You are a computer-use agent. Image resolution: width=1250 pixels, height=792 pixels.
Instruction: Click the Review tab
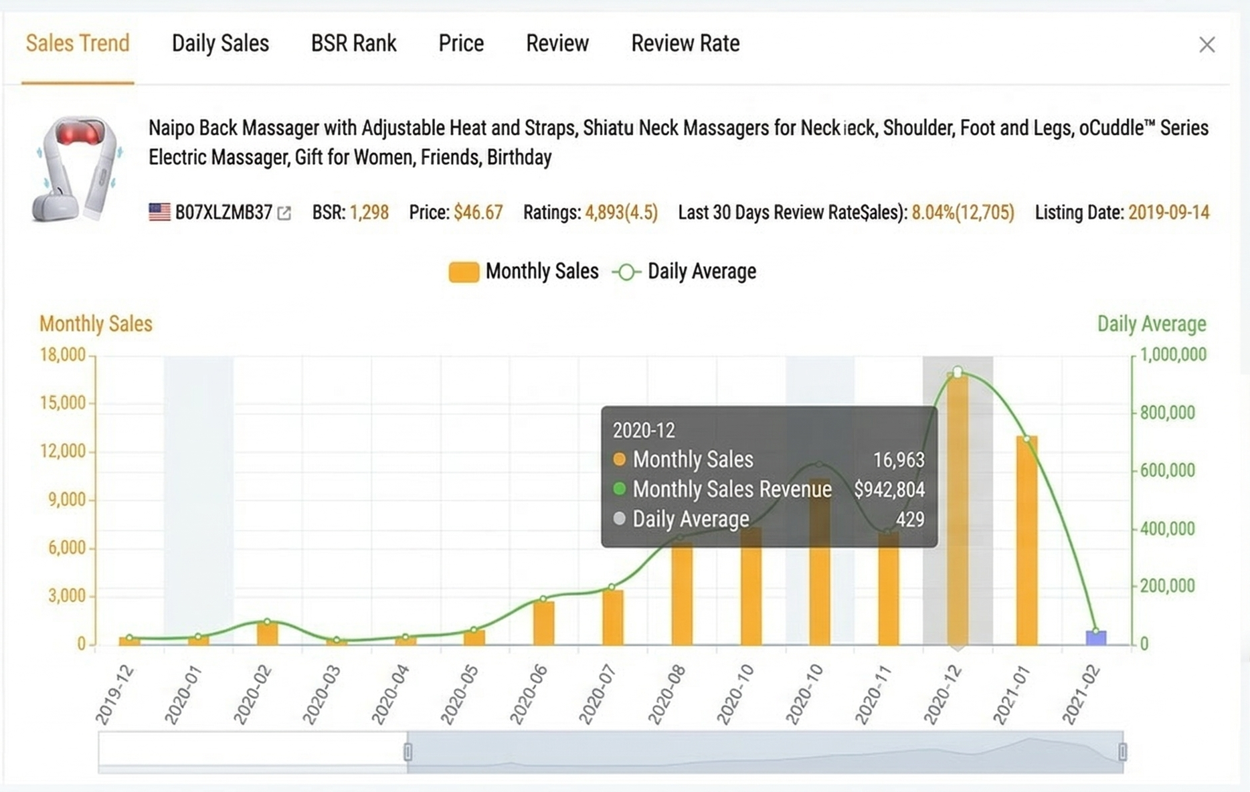pos(557,43)
